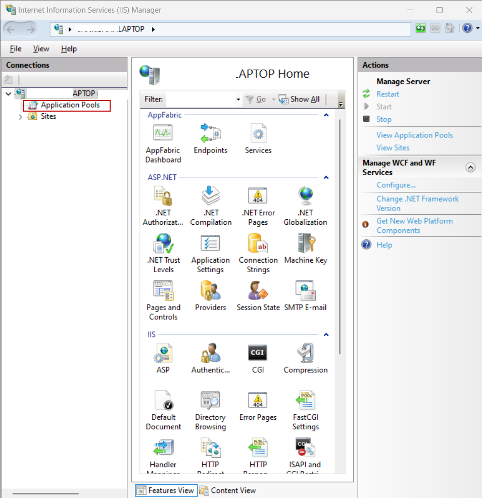Click Restart in Manage Server actions
Viewport: 482px width, 498px height.
pos(388,94)
